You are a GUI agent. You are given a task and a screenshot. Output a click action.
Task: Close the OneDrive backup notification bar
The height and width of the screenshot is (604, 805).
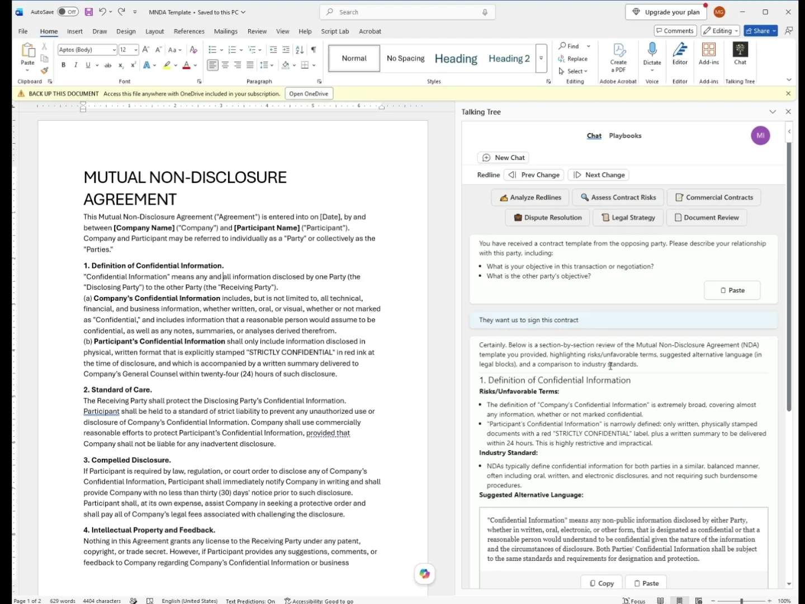point(788,94)
